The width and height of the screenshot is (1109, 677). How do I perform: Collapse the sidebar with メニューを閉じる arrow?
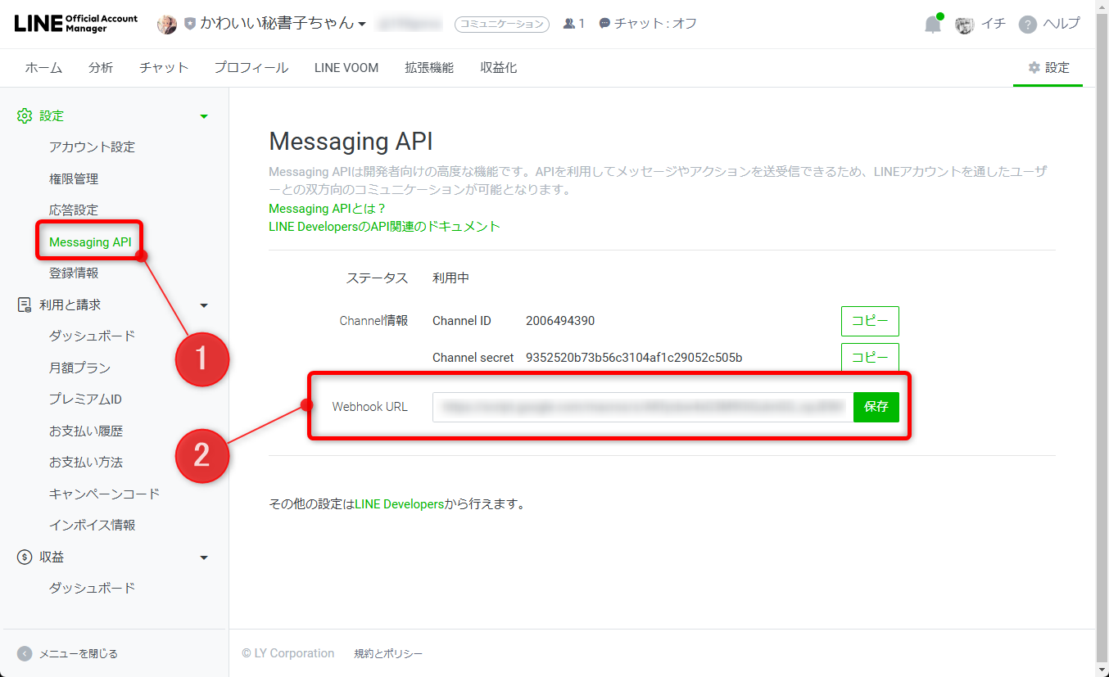click(x=25, y=653)
